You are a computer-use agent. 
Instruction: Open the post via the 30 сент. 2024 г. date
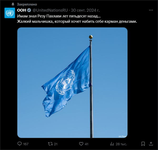pyautogui.click(x=85, y=10)
